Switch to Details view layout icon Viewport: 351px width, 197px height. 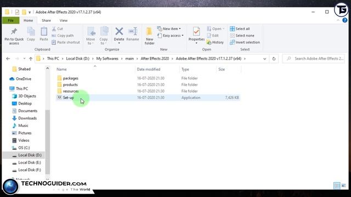click(337, 186)
